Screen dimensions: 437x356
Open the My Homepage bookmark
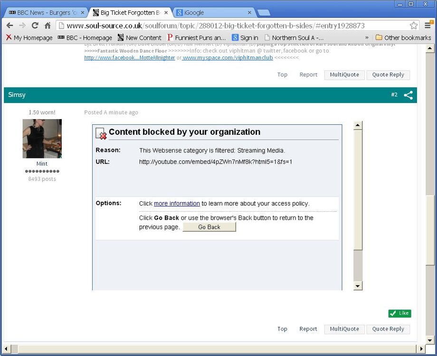29,37
